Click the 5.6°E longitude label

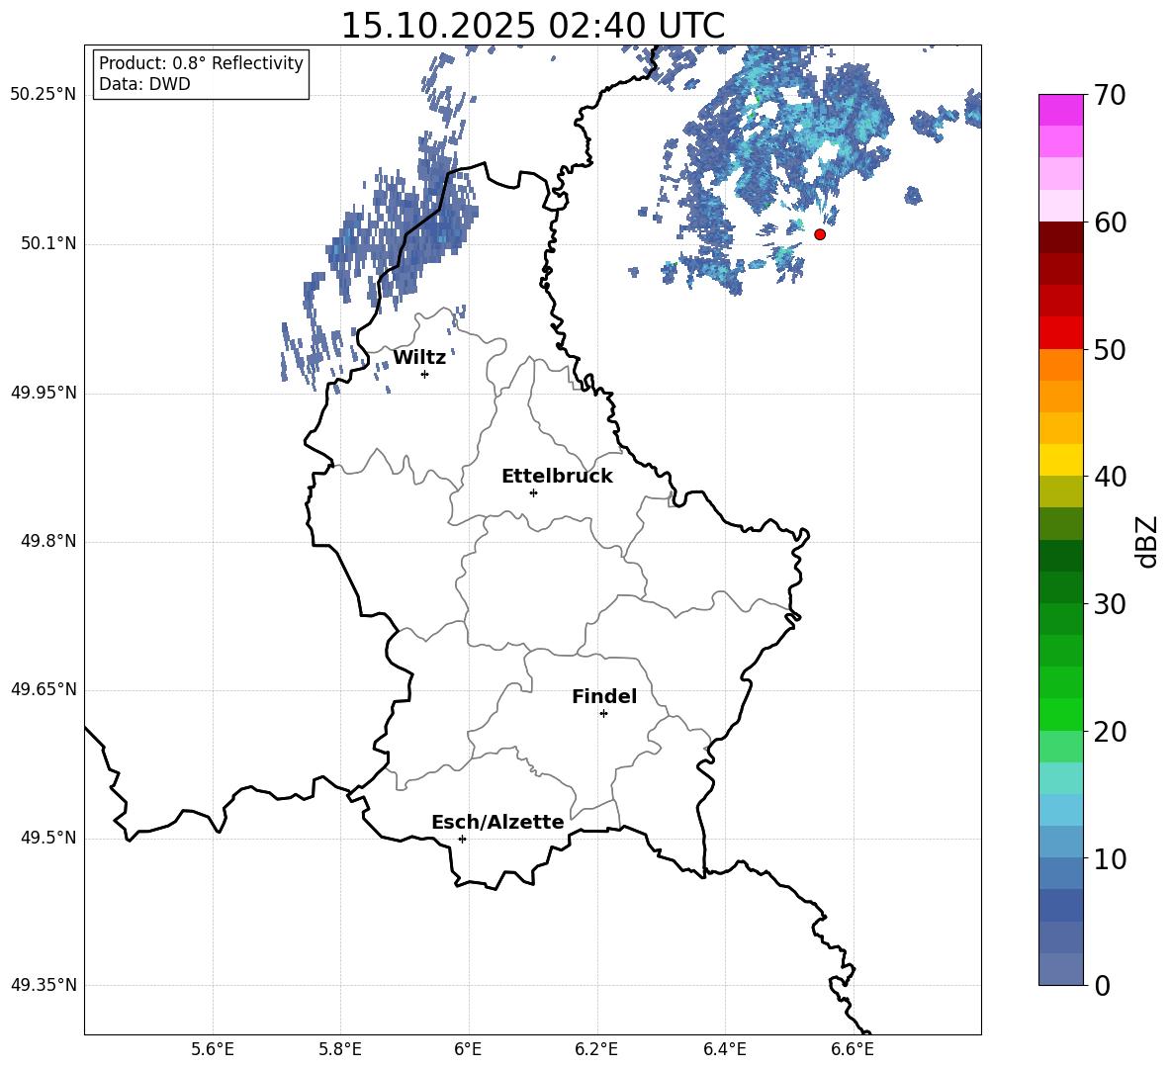tap(213, 1049)
